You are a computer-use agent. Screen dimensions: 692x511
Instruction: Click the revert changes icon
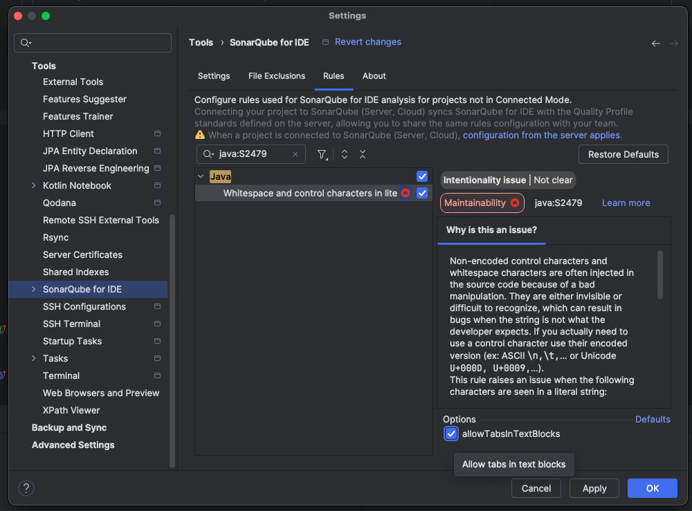point(325,41)
